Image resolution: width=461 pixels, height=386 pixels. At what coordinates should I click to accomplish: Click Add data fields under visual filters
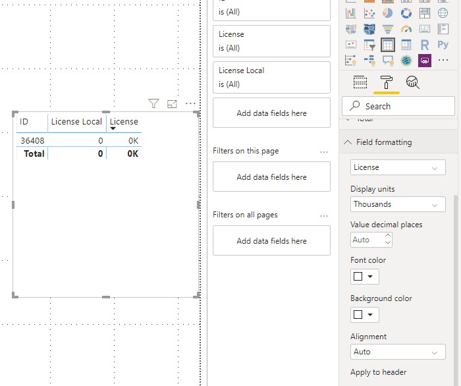[271, 113]
